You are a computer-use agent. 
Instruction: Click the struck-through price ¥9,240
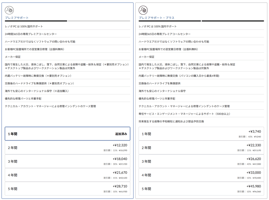point(257,137)
